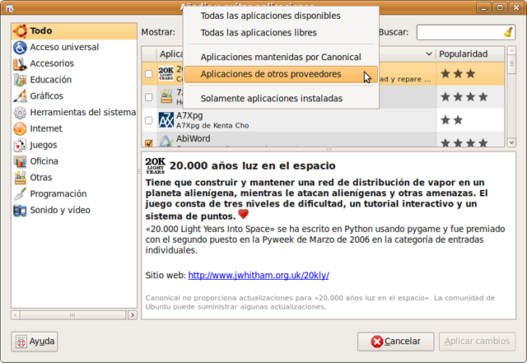This screenshot has width=527, height=363.
Task: Choose the Gráficos category icon
Action: pos(21,96)
